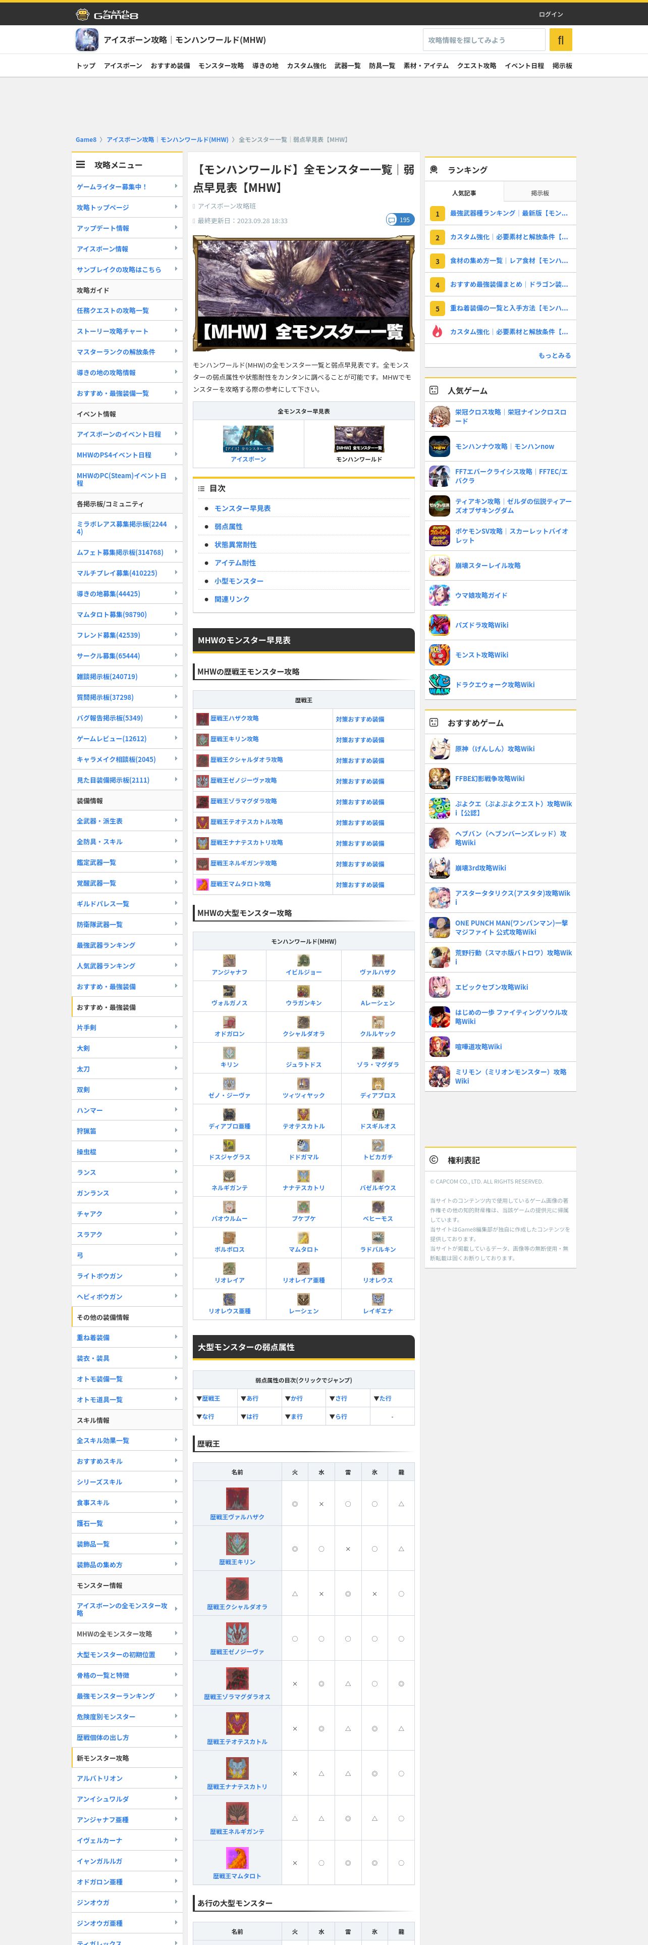Screen dimensions: 648x1945
Task: Click the キリン monster icon
Action: point(229,1053)
